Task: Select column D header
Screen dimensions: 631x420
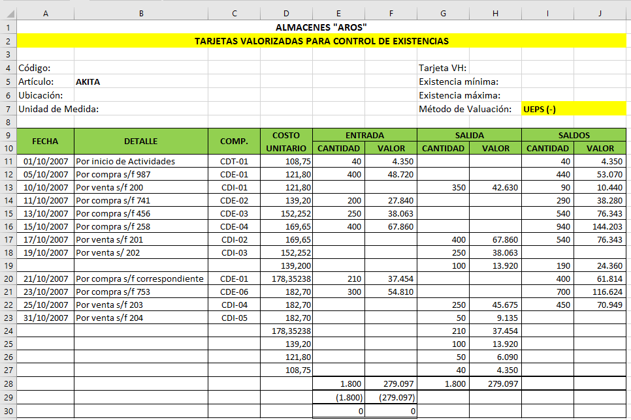Action: [x=286, y=13]
